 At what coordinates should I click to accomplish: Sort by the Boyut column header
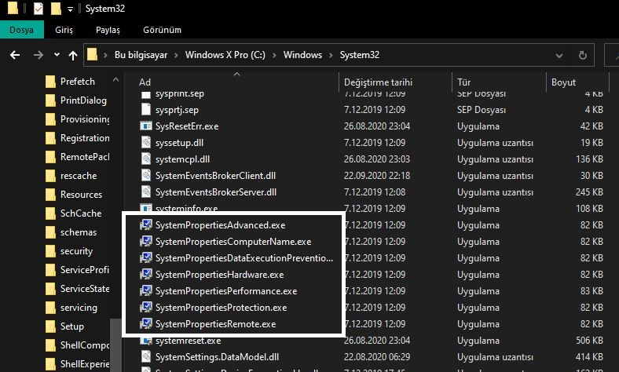coord(563,82)
